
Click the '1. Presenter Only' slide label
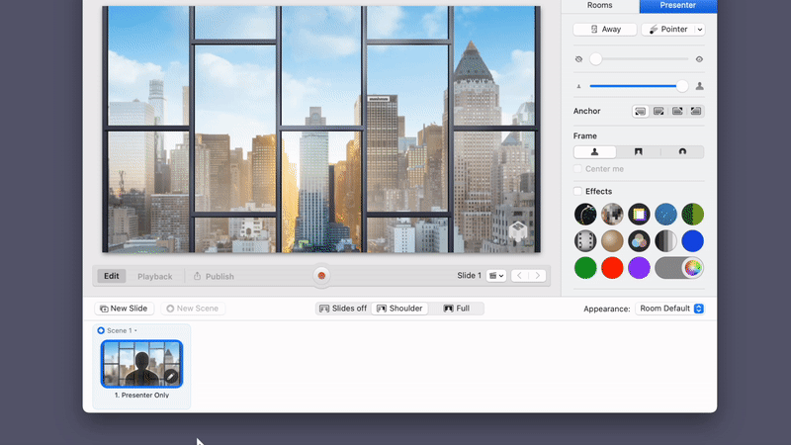(x=141, y=395)
